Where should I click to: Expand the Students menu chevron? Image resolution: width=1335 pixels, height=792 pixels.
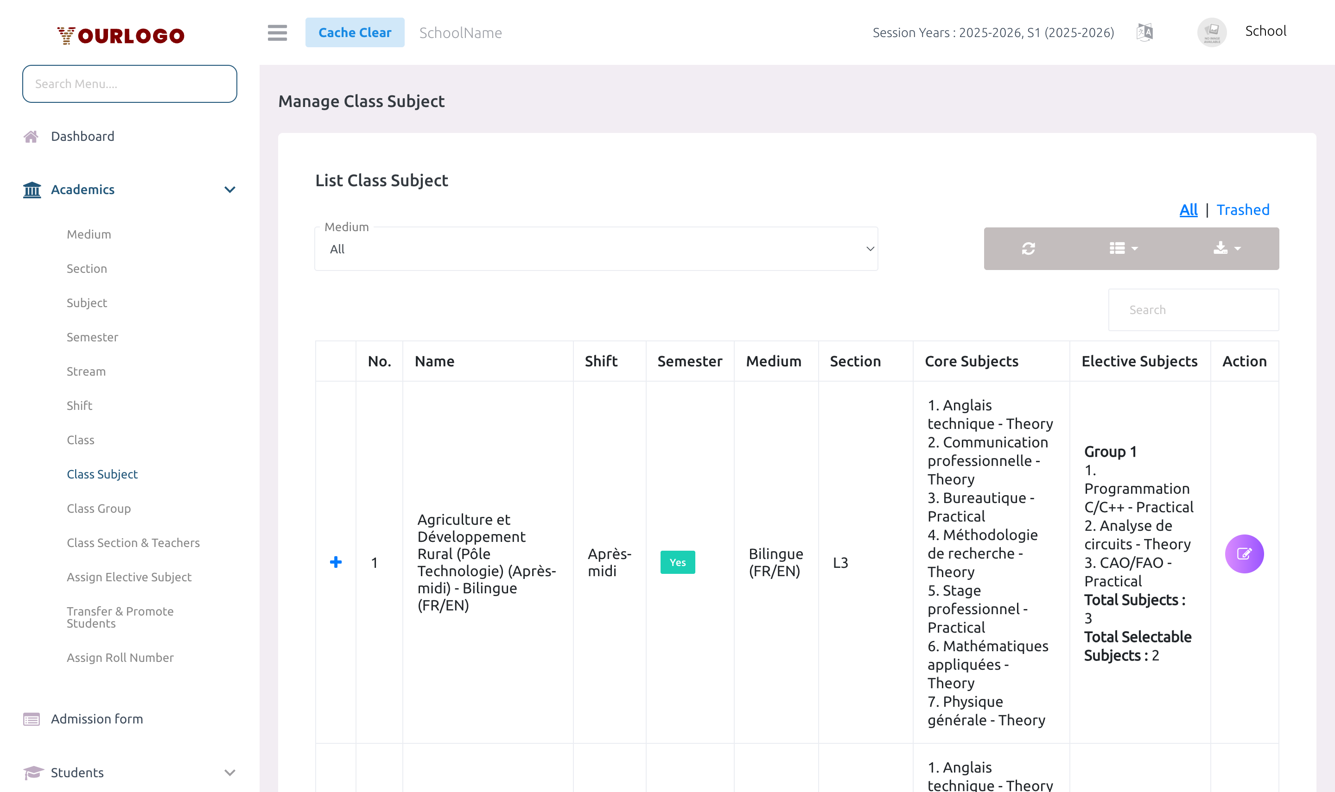pos(229,772)
